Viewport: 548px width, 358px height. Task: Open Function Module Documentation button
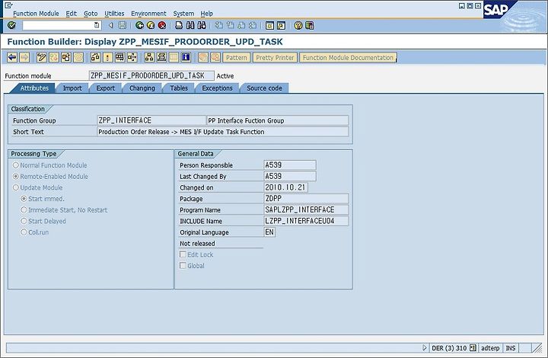coord(348,58)
